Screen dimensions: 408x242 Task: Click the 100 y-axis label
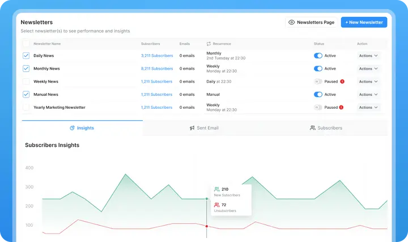29,225
